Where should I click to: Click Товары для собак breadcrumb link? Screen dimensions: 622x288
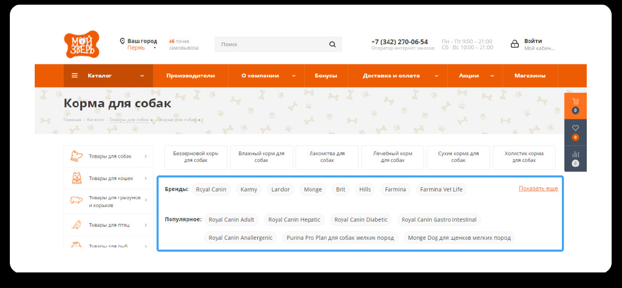pos(129,119)
